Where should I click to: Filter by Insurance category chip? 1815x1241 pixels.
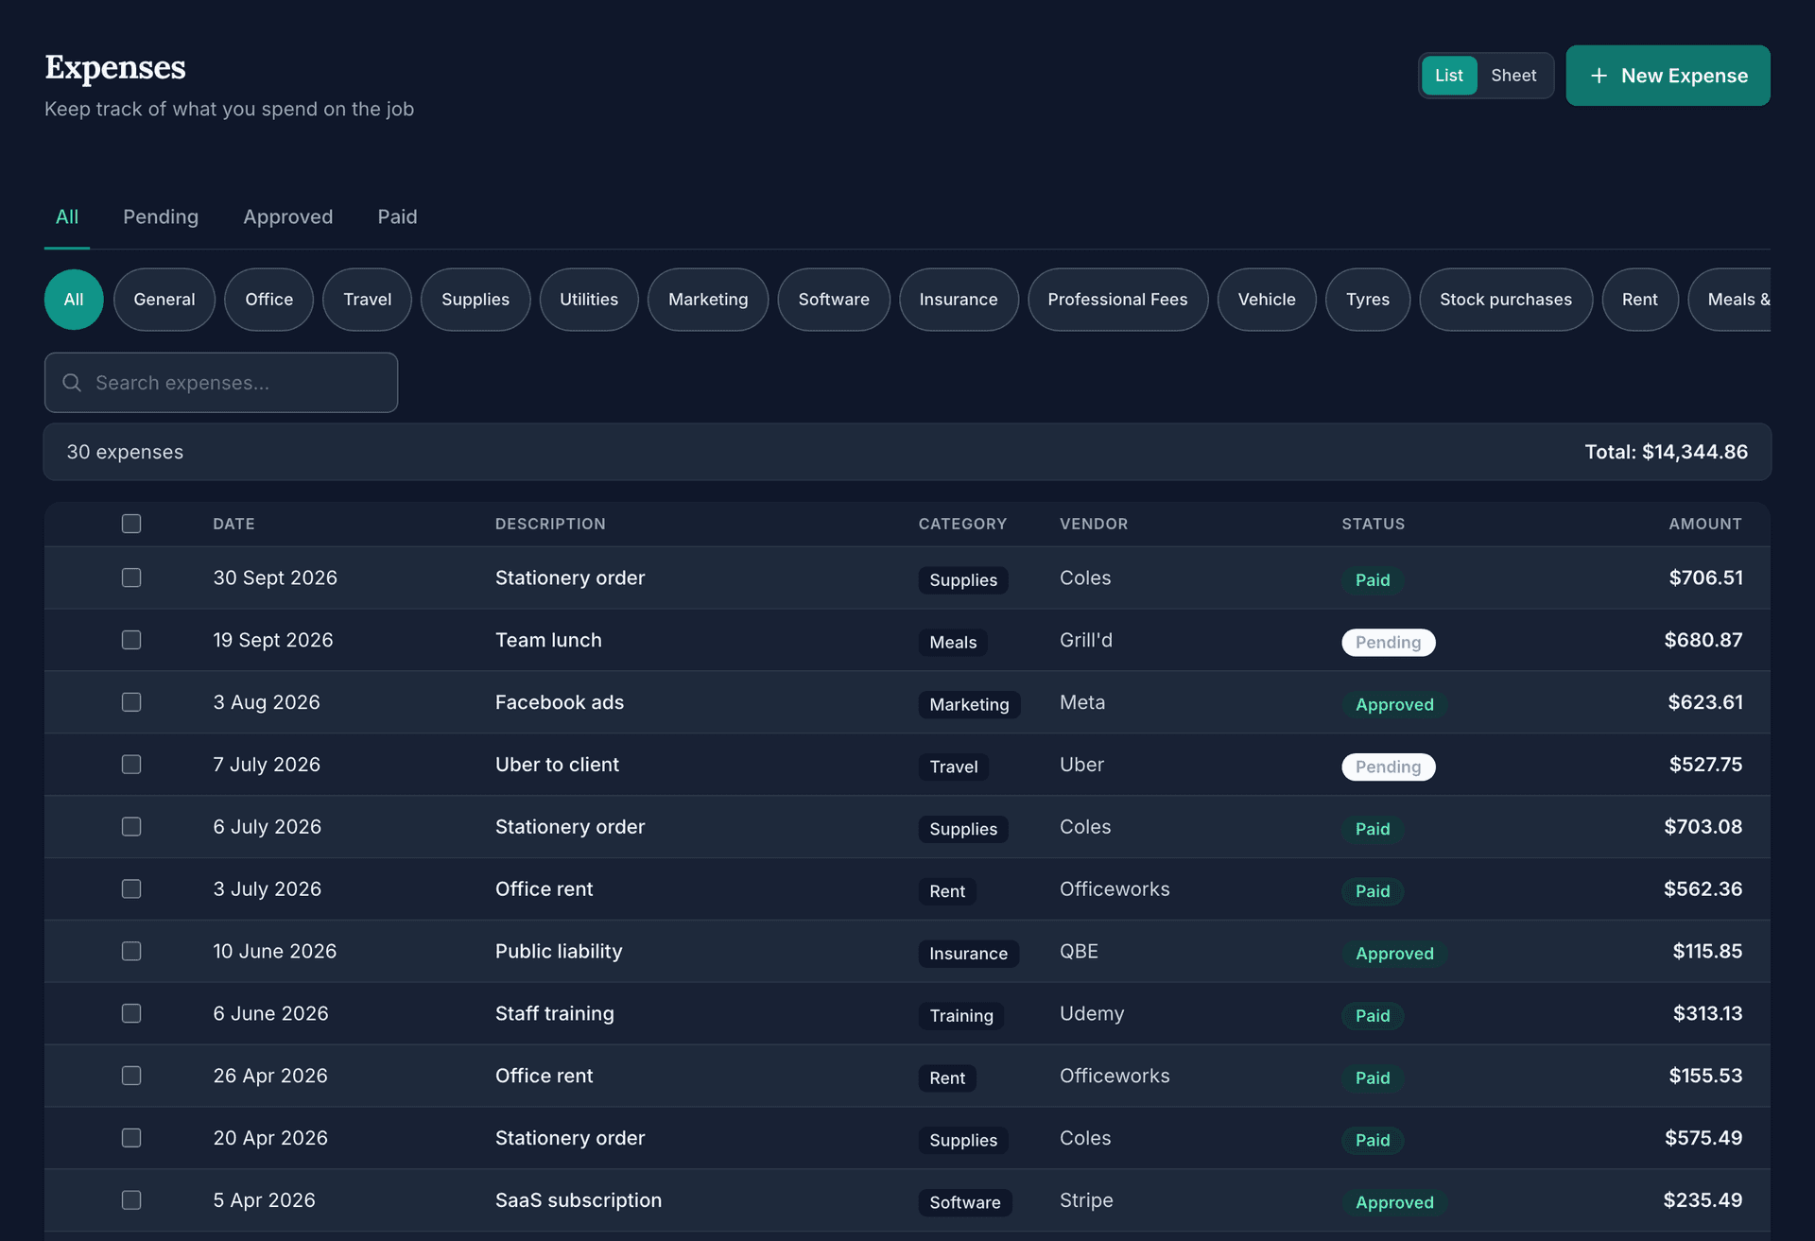[x=959, y=300]
